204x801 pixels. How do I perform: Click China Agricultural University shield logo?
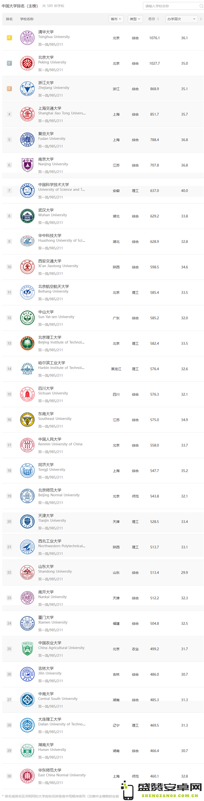[x=27, y=649]
